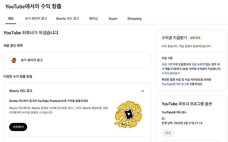Click the 수익금 지급받기 heading
228x142 pixels.
[174, 38]
